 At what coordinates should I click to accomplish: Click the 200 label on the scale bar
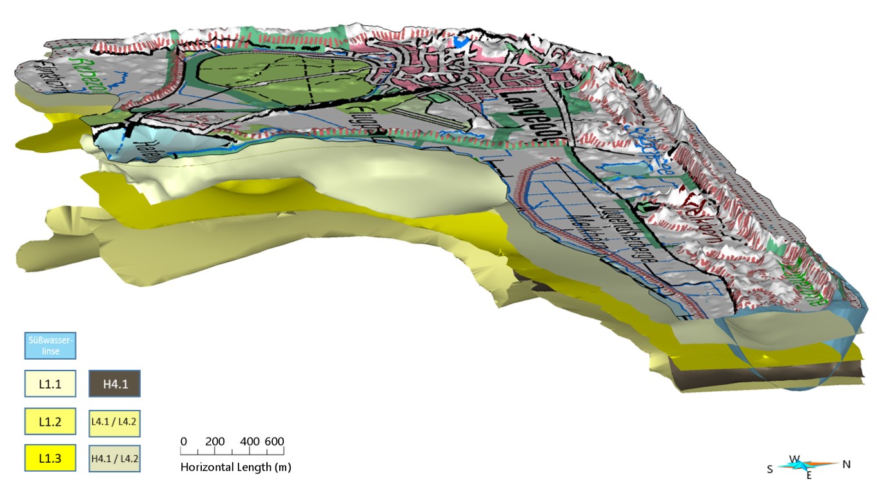point(215,442)
